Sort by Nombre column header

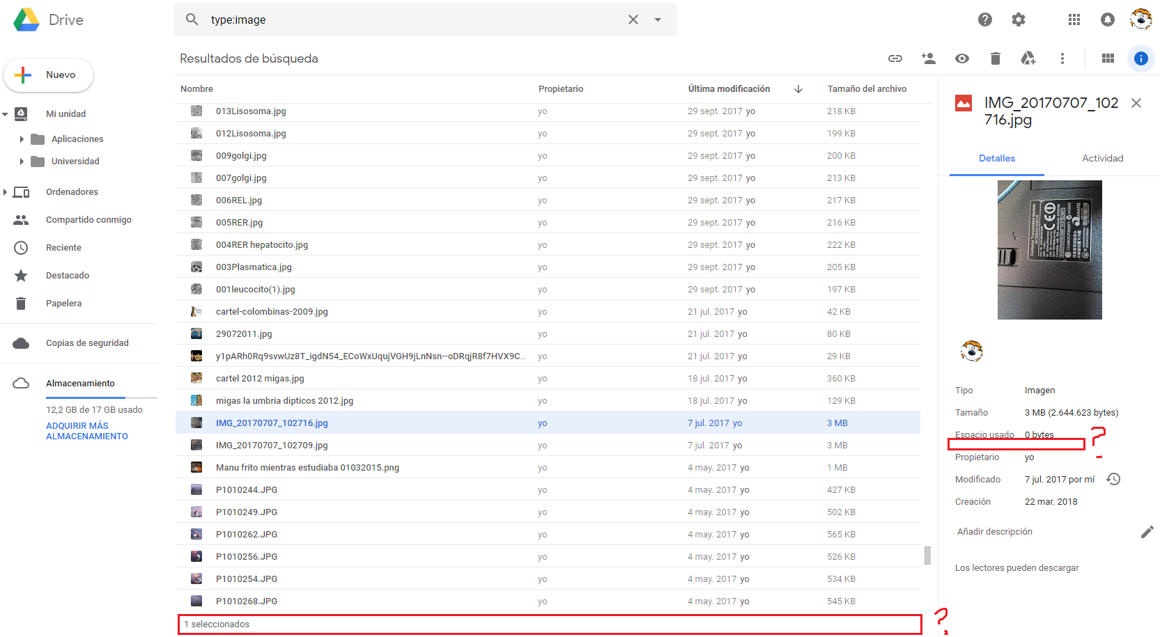(x=196, y=89)
